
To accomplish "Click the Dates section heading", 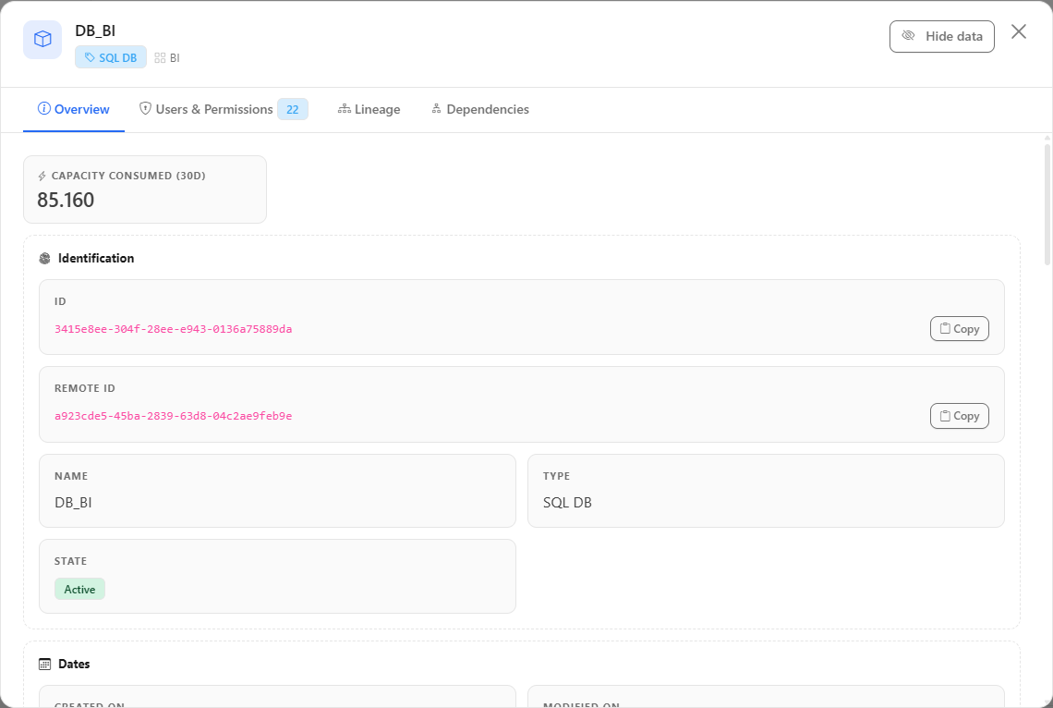I will click(74, 664).
